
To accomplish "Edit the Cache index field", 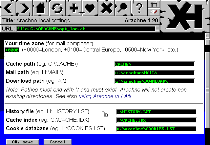I will point(156,120).
